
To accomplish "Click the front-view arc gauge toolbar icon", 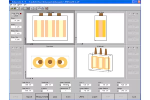I will (39, 8).
